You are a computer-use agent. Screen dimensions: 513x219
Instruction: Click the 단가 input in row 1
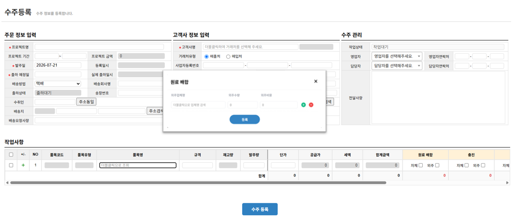coord(283,165)
